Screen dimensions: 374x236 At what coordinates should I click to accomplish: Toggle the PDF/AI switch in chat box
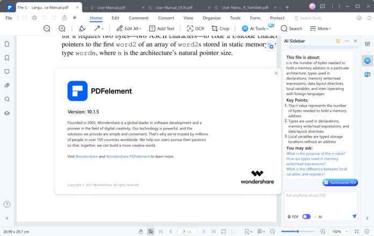point(306,217)
